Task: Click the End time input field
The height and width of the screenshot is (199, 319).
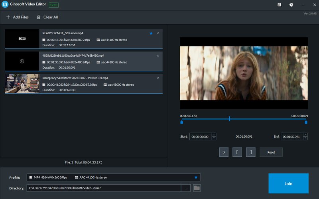Action: (x=292, y=137)
